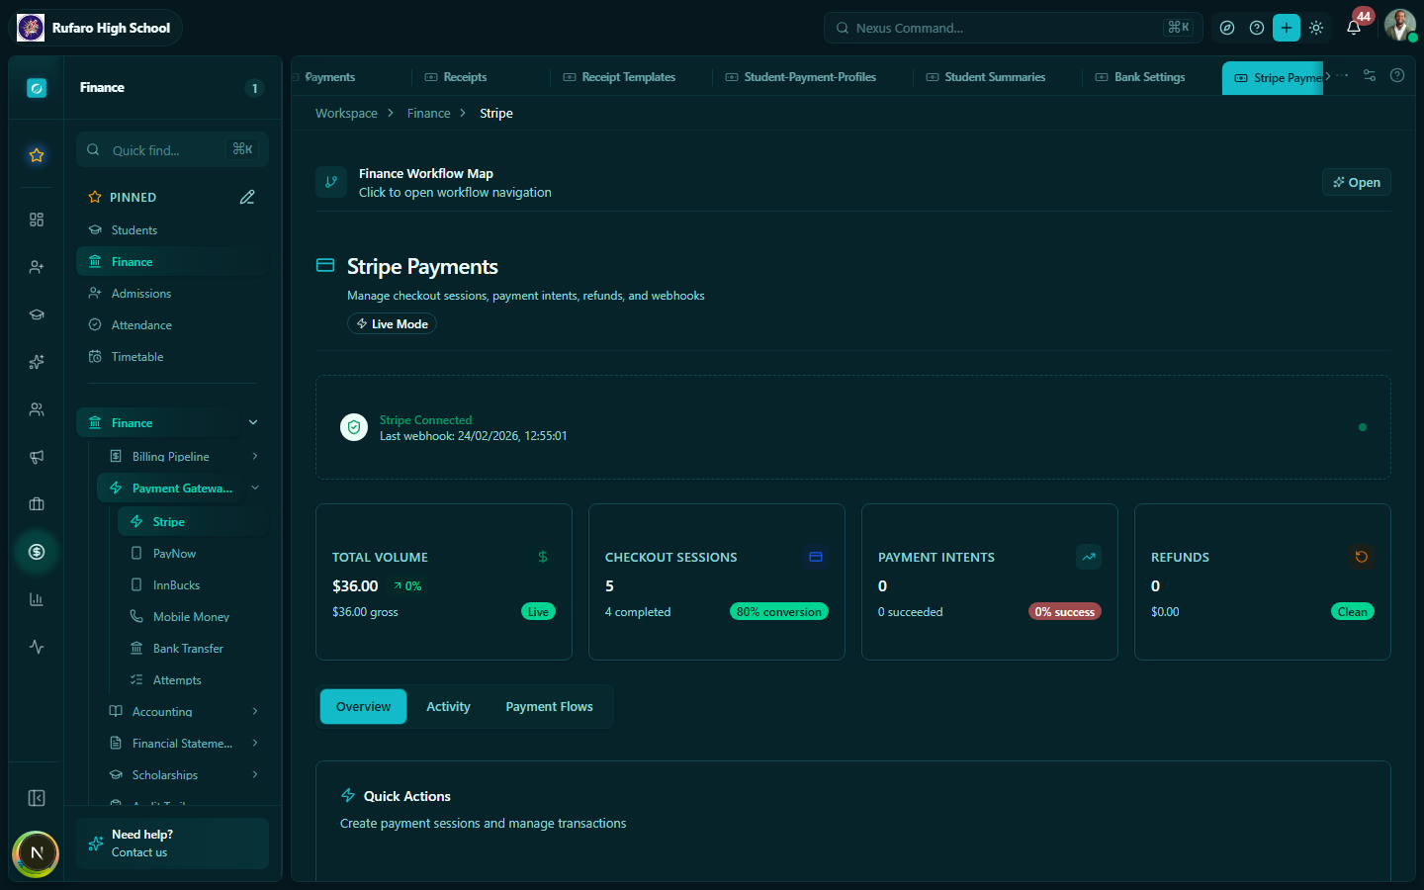
Task: Click the Rufaro High School logo
Action: pyautogui.click(x=31, y=28)
